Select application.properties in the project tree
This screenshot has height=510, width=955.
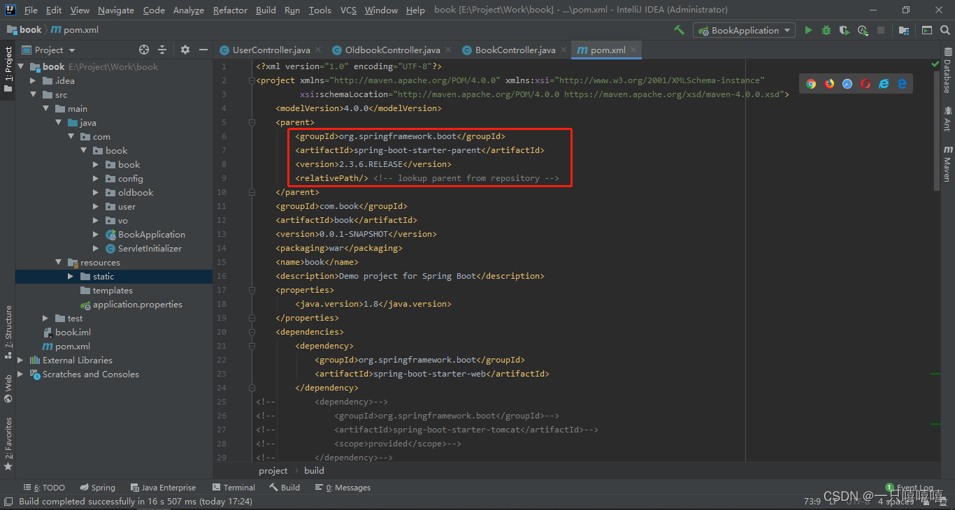(x=138, y=305)
